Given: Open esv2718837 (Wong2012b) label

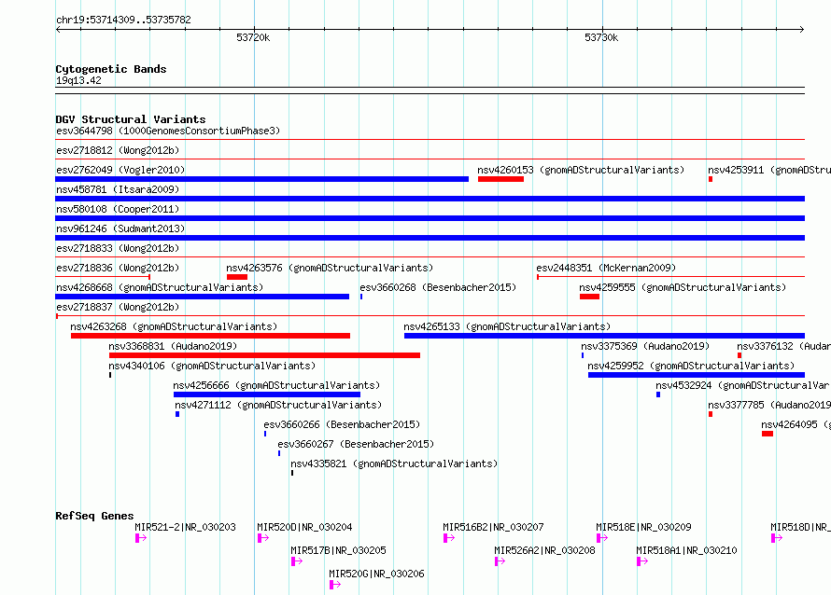Looking at the screenshot, I should click(x=118, y=307).
